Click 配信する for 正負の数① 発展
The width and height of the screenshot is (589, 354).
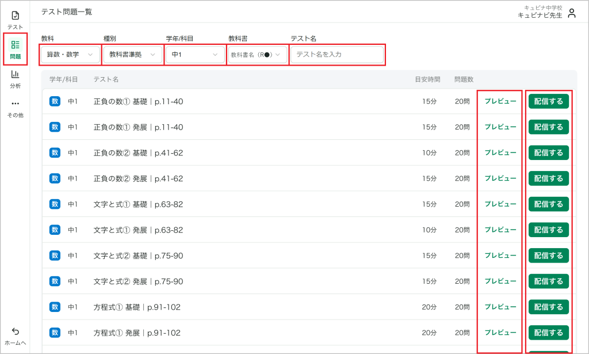point(548,127)
